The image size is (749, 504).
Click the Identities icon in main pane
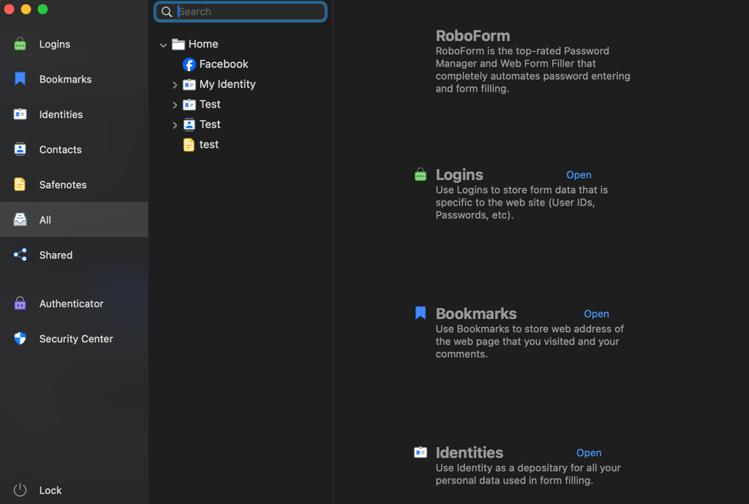[421, 452]
